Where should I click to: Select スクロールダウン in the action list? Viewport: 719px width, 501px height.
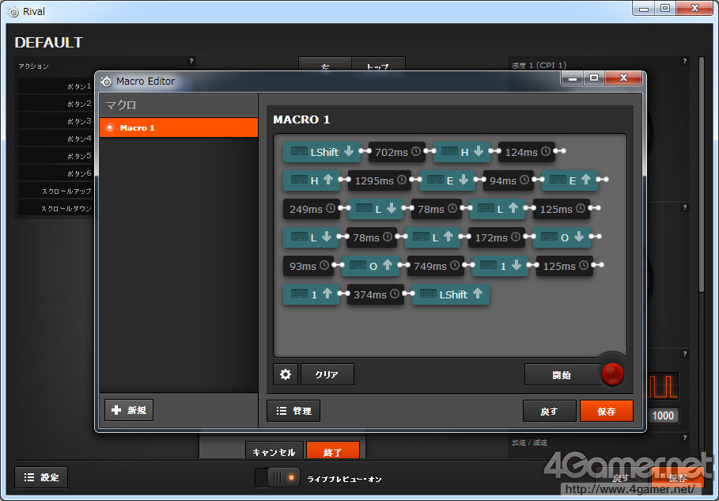pos(56,208)
